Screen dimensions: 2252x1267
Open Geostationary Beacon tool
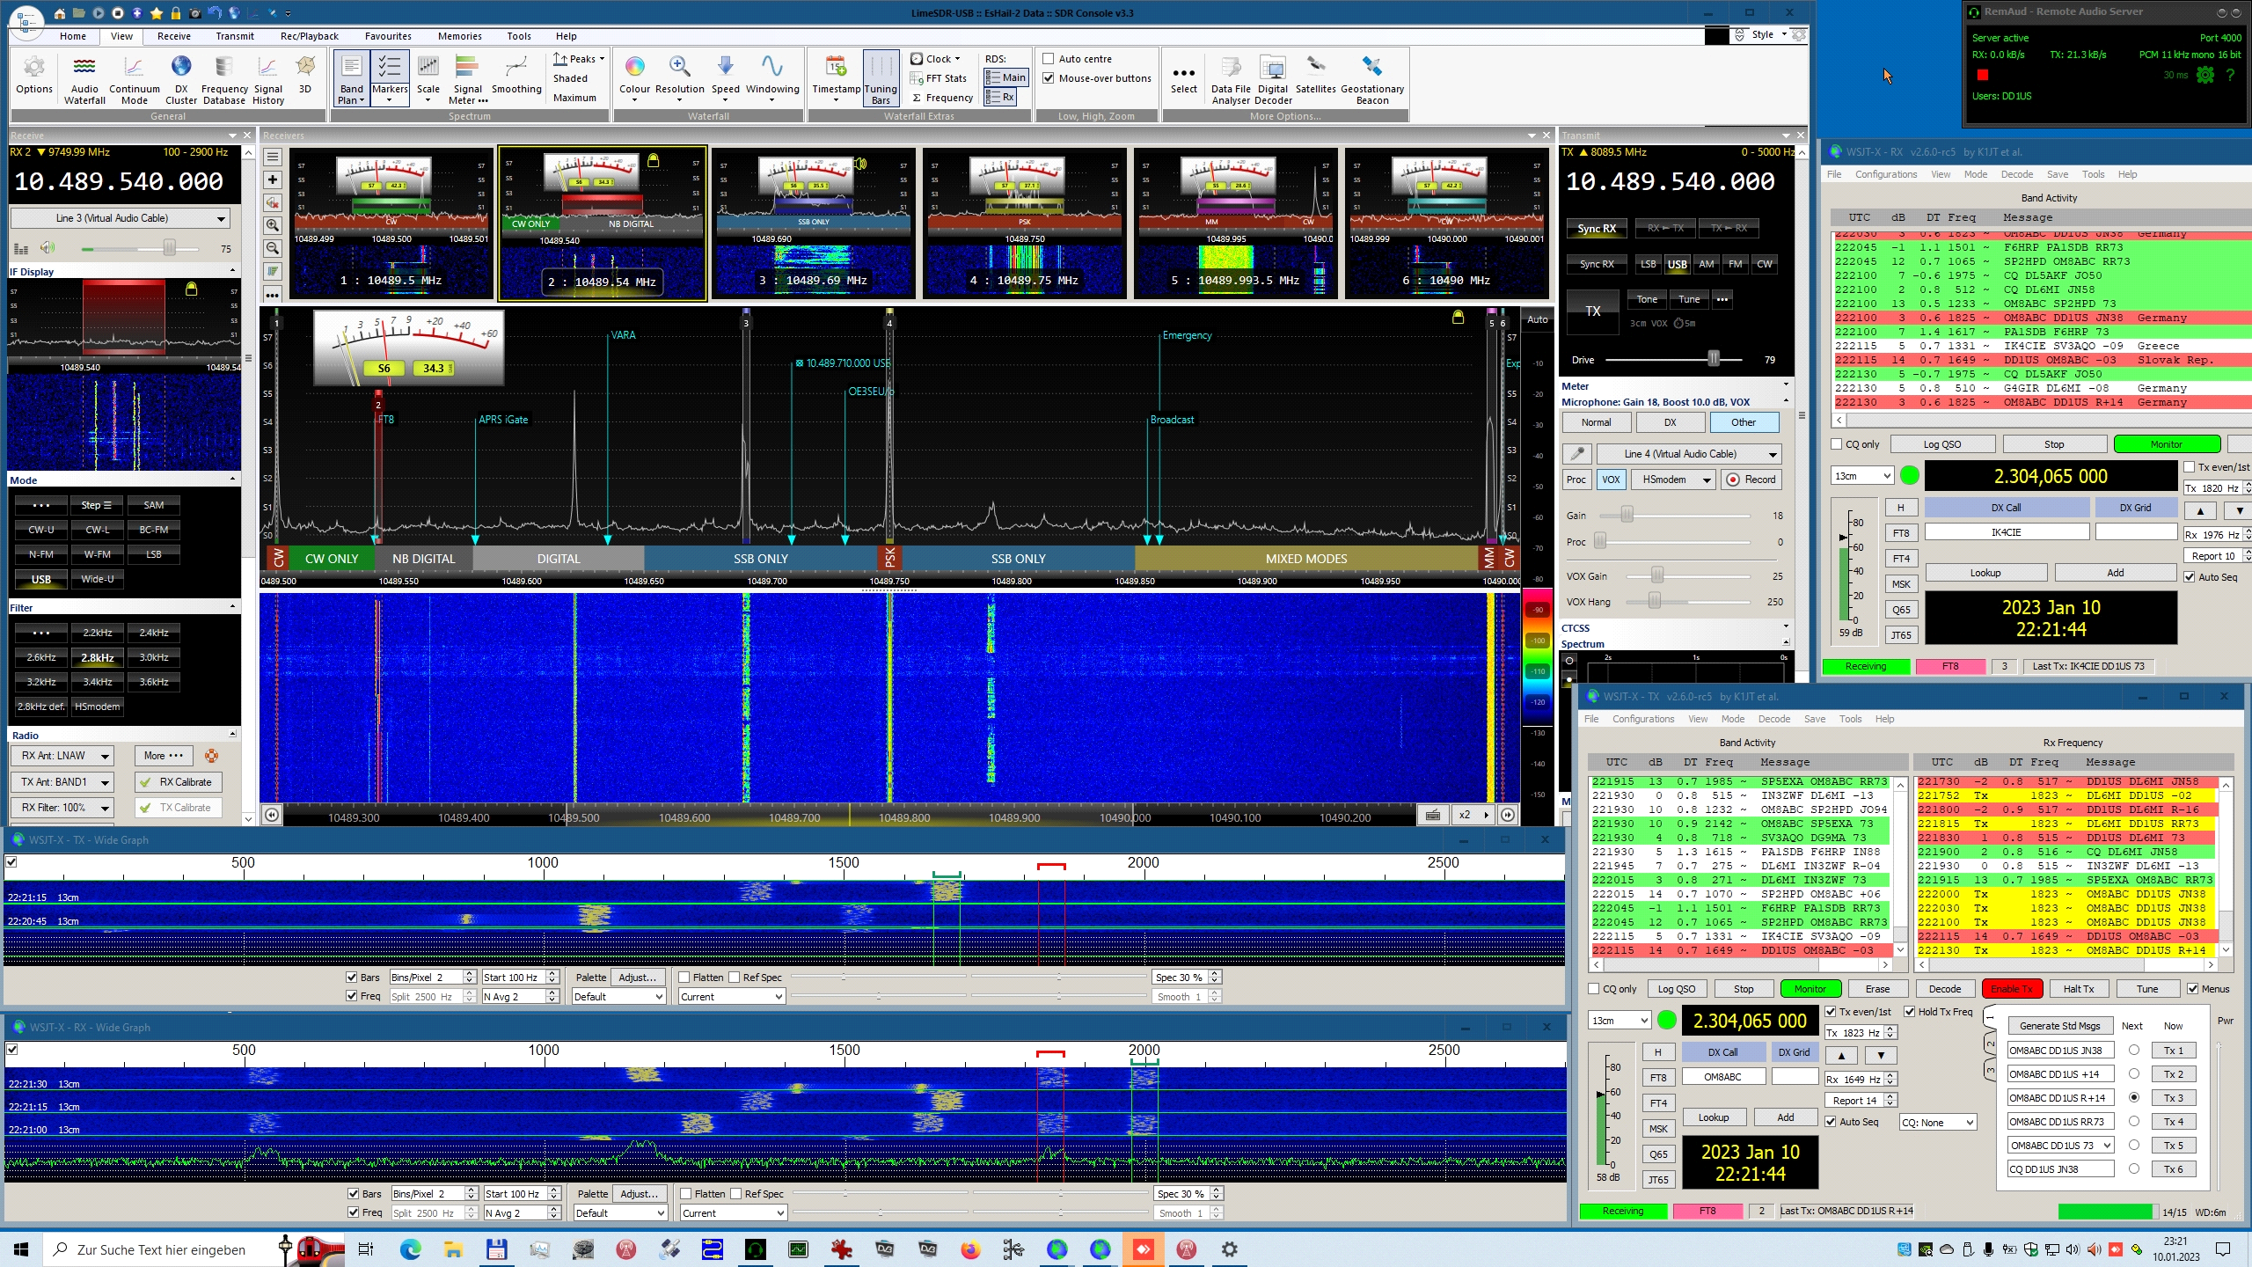pos(1372,79)
